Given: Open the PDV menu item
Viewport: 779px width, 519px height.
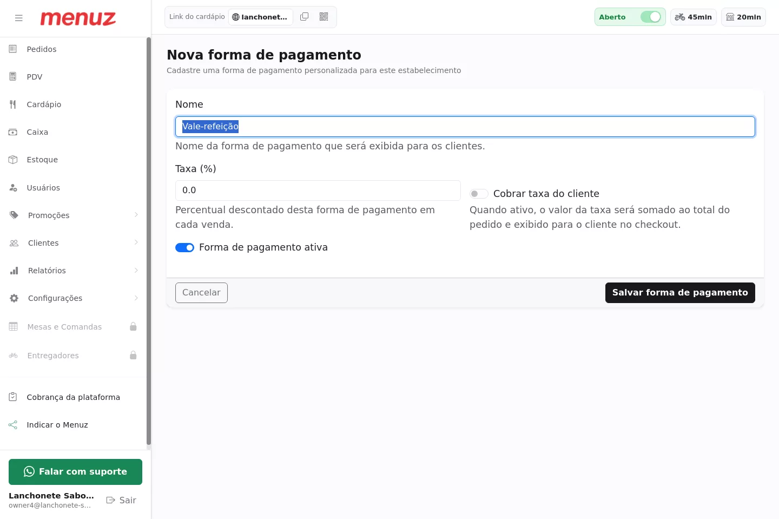Looking at the screenshot, I should 74,77.
